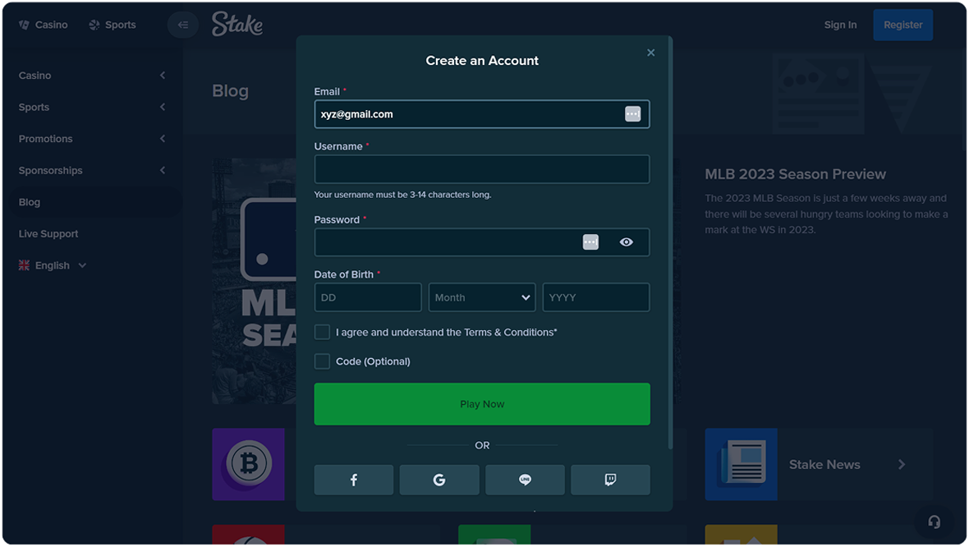Expand the Sponsorships sidebar section
The height and width of the screenshot is (547, 969).
point(163,170)
